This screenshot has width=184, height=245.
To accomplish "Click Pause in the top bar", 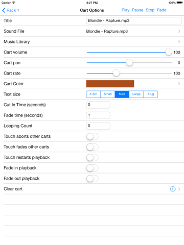I will 137,10.
